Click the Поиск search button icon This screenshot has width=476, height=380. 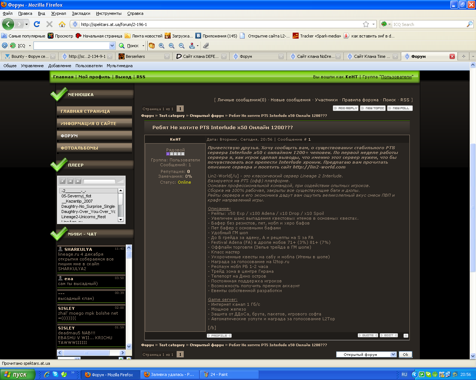click(x=122, y=46)
